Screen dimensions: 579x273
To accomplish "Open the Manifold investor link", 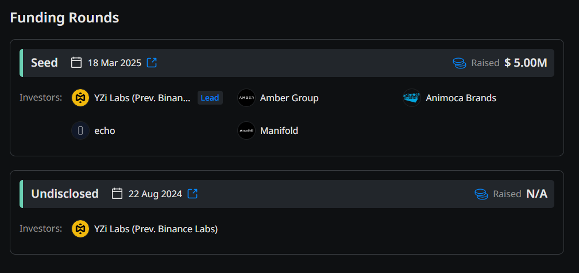I will point(279,130).
